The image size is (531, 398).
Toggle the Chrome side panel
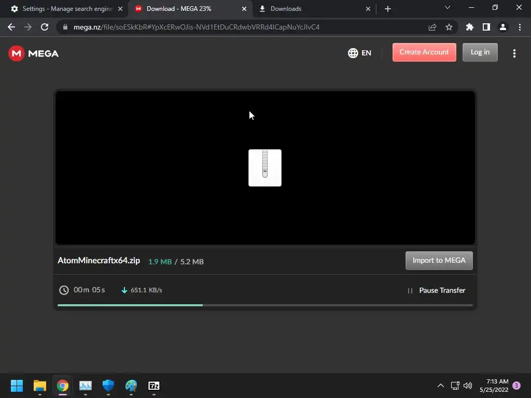(x=486, y=27)
